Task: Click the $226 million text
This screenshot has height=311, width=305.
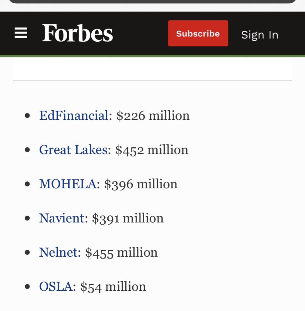Action: (x=153, y=116)
